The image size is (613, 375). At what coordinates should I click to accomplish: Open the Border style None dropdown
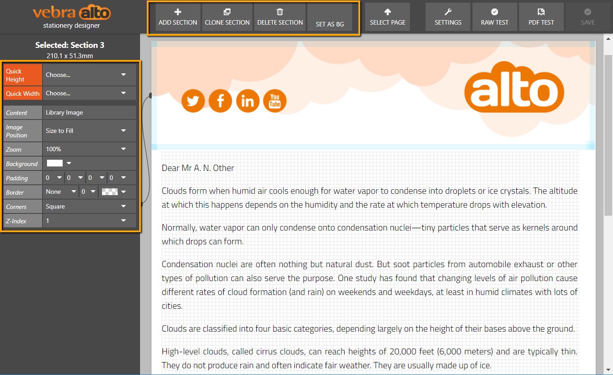click(x=61, y=192)
